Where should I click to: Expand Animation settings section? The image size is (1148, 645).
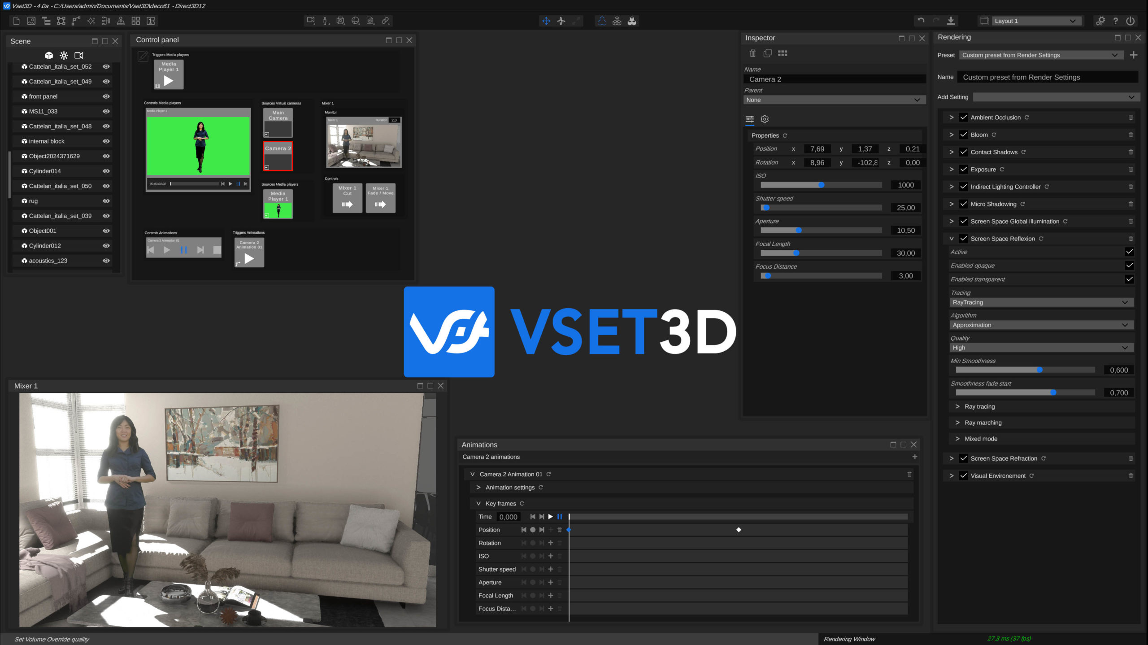click(x=478, y=488)
